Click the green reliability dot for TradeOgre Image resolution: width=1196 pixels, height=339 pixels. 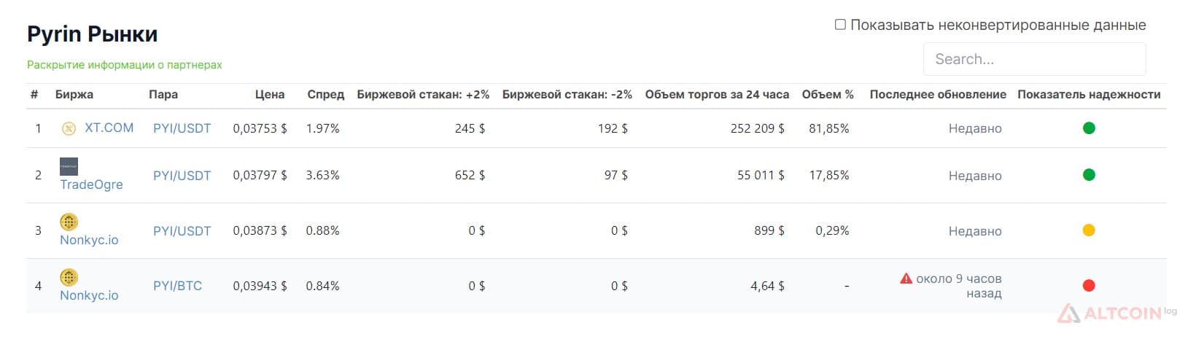click(1089, 175)
